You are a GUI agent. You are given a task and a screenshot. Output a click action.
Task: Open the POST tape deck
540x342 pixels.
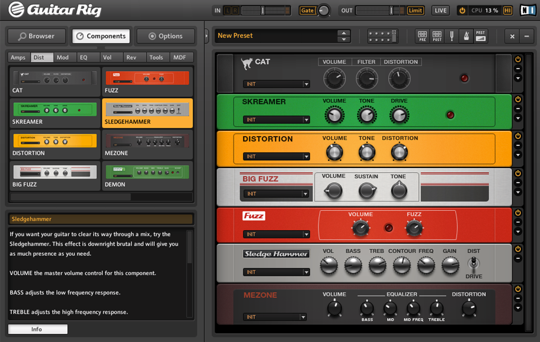436,36
